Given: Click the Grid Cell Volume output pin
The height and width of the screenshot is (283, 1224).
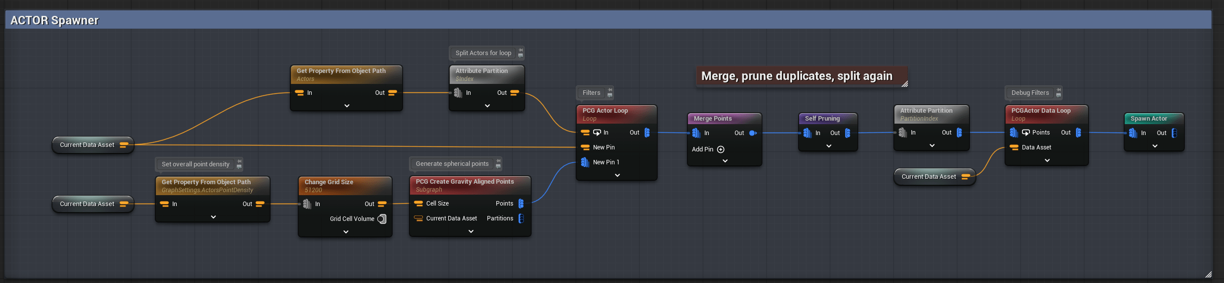Looking at the screenshot, I should 382,219.
